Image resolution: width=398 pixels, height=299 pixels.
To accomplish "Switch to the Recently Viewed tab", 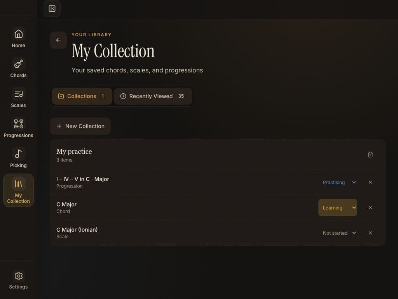I will tap(153, 96).
